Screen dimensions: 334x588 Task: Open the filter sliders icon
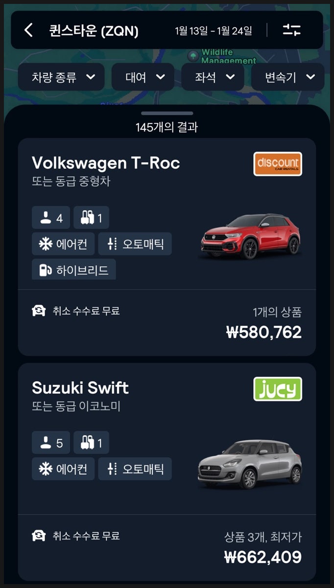292,30
